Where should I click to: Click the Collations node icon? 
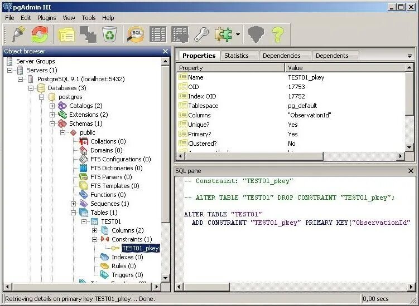click(84, 141)
